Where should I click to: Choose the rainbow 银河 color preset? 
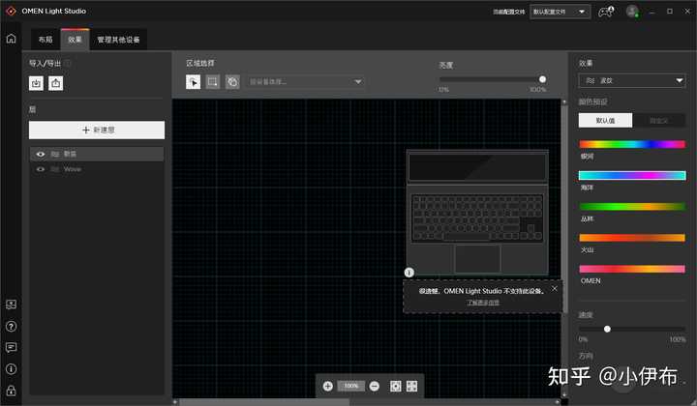[x=631, y=144]
